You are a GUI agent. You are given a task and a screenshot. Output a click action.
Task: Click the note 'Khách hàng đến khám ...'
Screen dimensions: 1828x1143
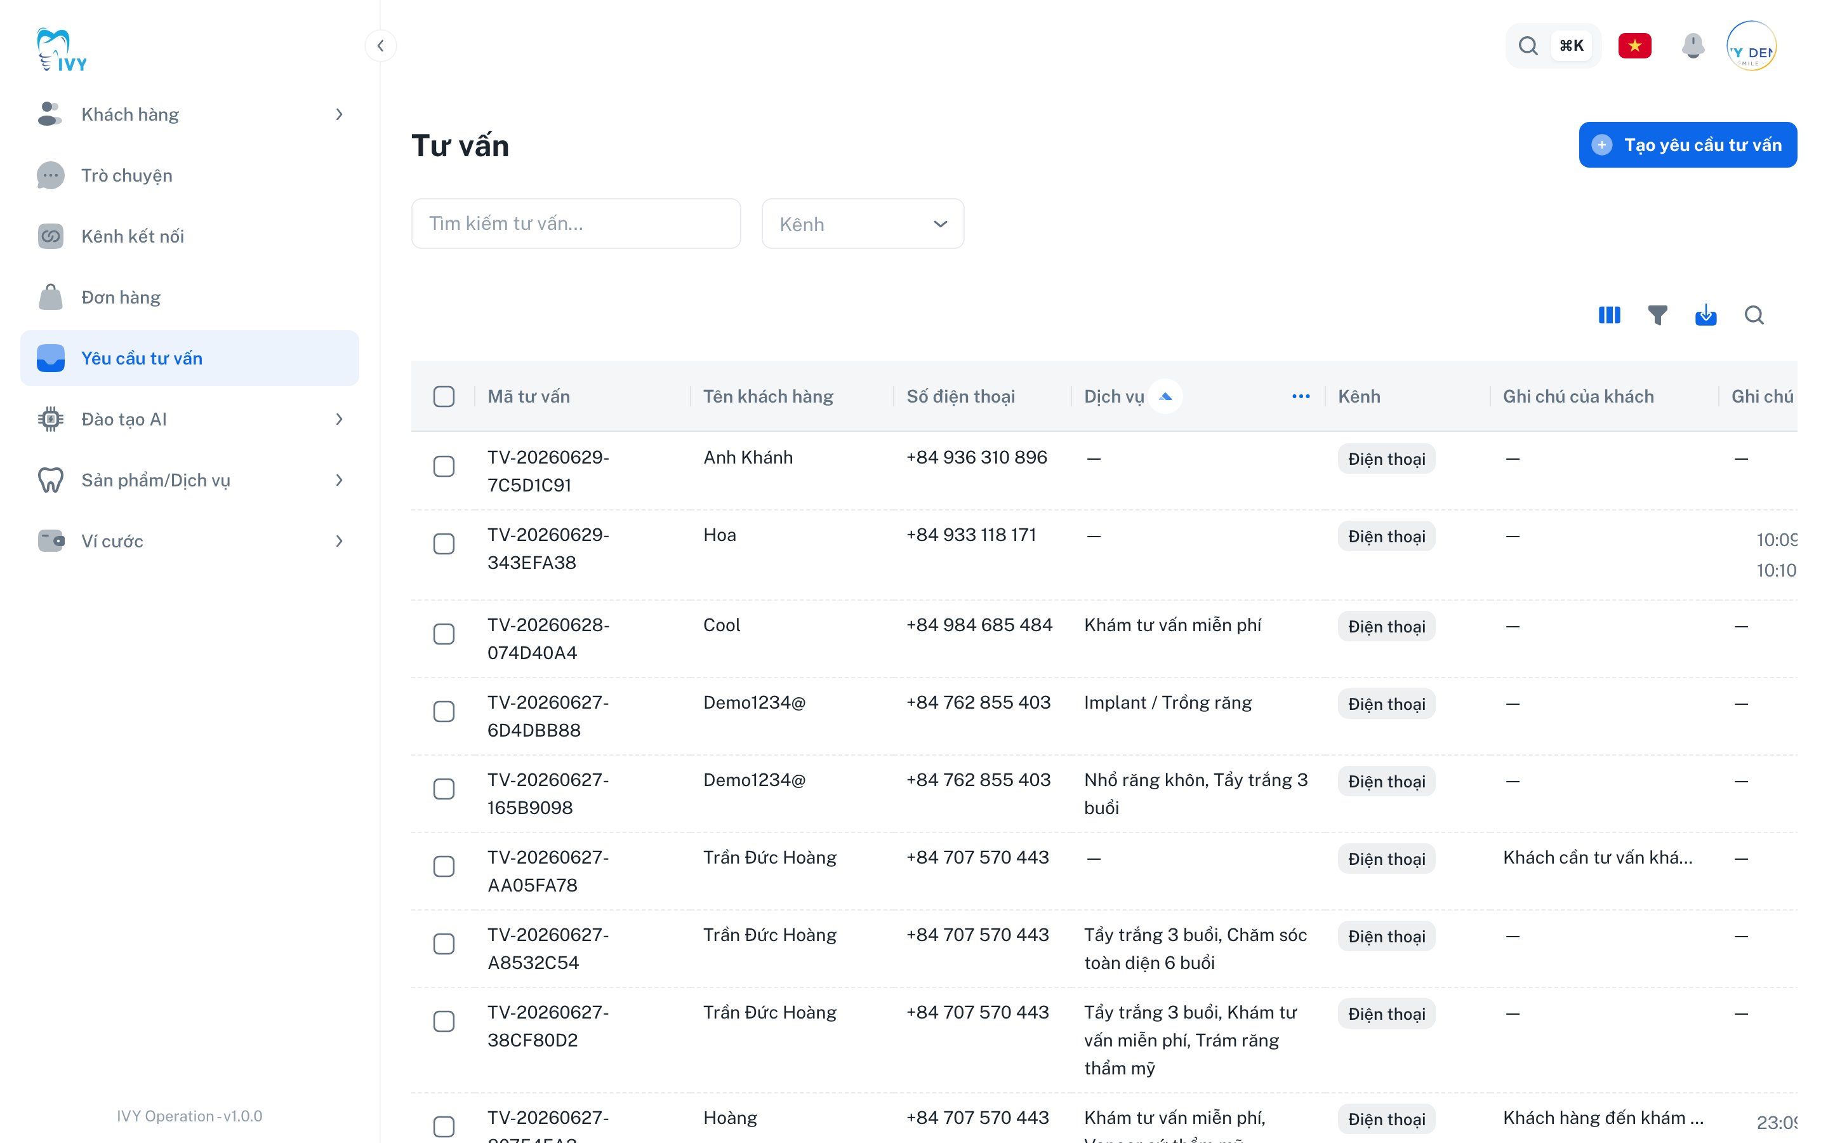coord(1603,1118)
